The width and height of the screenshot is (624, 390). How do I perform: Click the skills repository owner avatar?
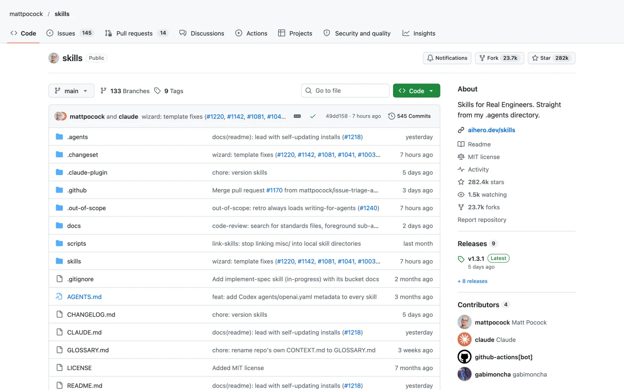(54, 58)
